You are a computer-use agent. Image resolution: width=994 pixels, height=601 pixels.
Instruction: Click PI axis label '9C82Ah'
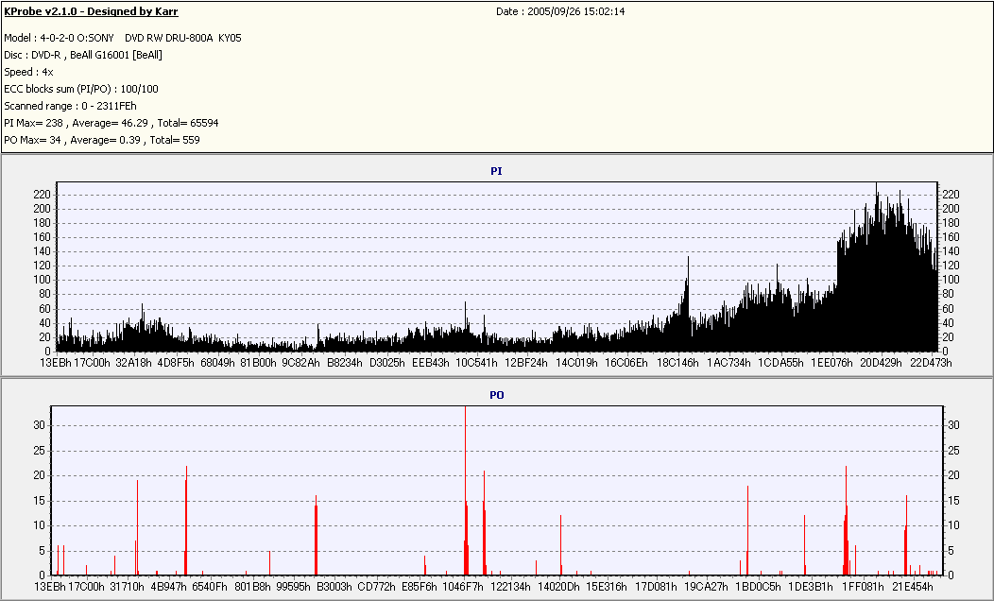point(300,363)
